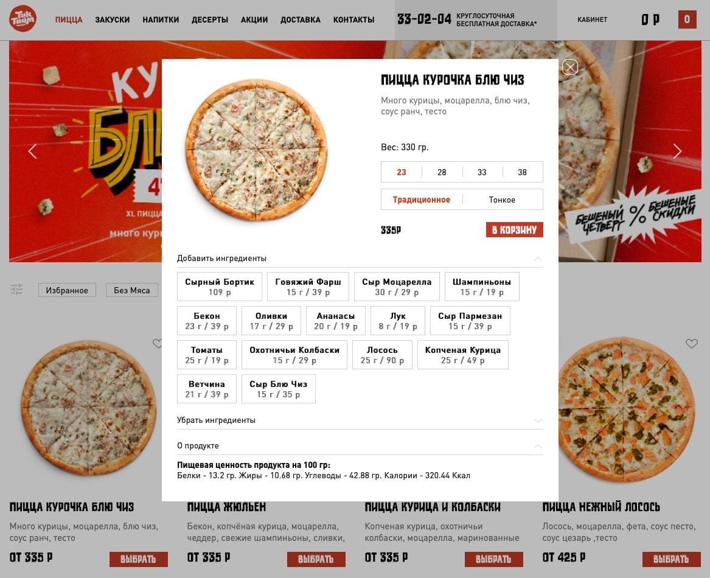Go to previous banner slide arrow
Image resolution: width=710 pixels, height=578 pixels.
(32, 151)
